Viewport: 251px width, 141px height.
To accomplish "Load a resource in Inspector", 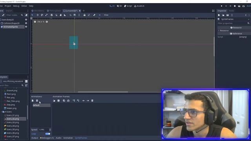I will click(223, 15).
